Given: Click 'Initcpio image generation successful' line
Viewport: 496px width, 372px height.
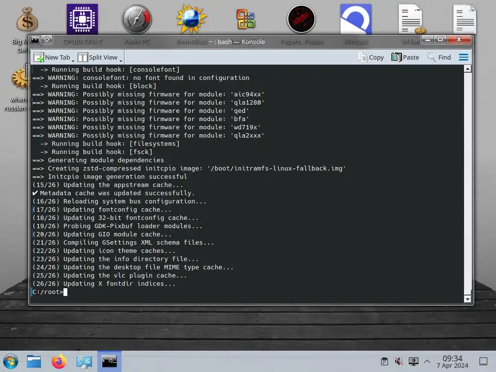Looking at the screenshot, I should (x=110, y=177).
